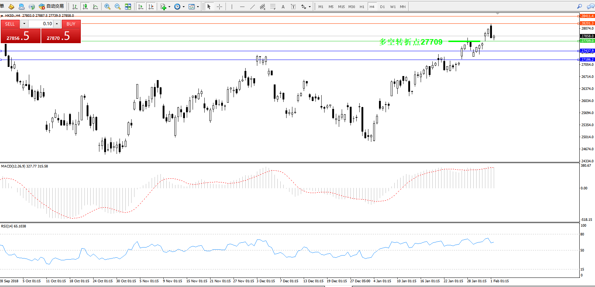Toggle the 自动交易 auto trading button
This screenshot has width=595, height=287.
pos(52,7)
